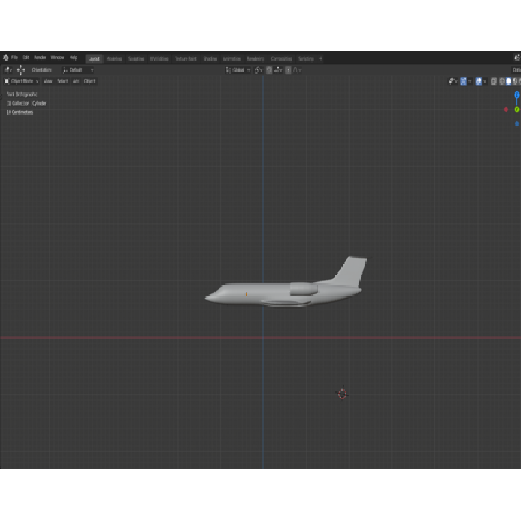Click the 3D cursor in the viewport
Viewport: 521px width, 521px height.
coord(342,393)
